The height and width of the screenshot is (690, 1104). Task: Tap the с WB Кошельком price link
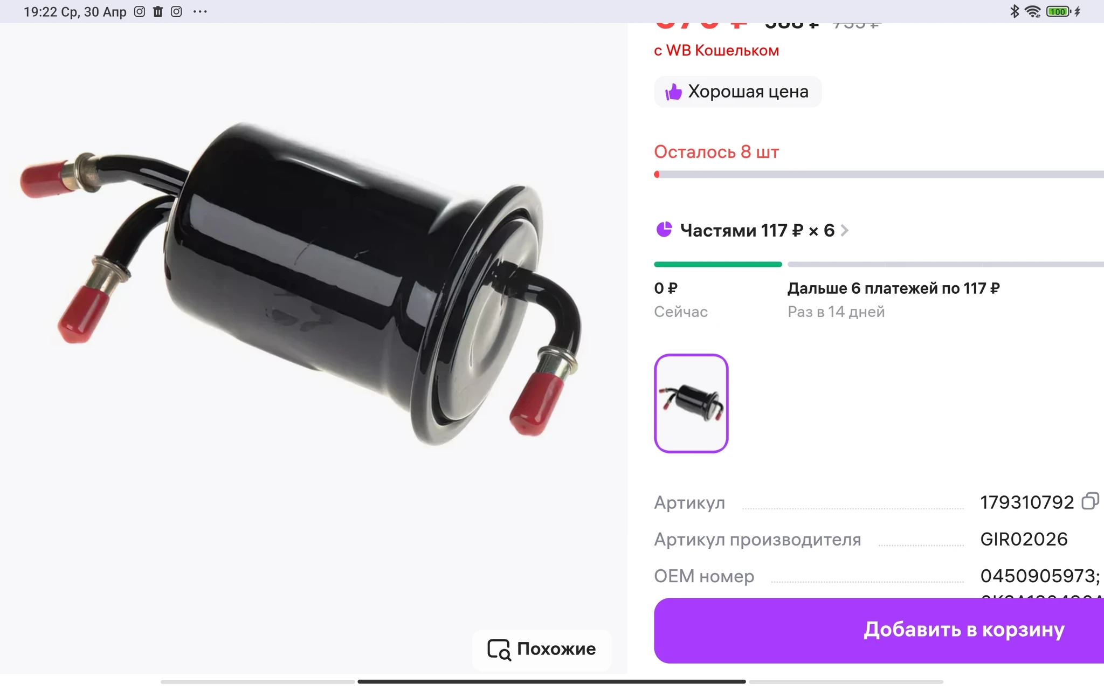[x=716, y=51]
